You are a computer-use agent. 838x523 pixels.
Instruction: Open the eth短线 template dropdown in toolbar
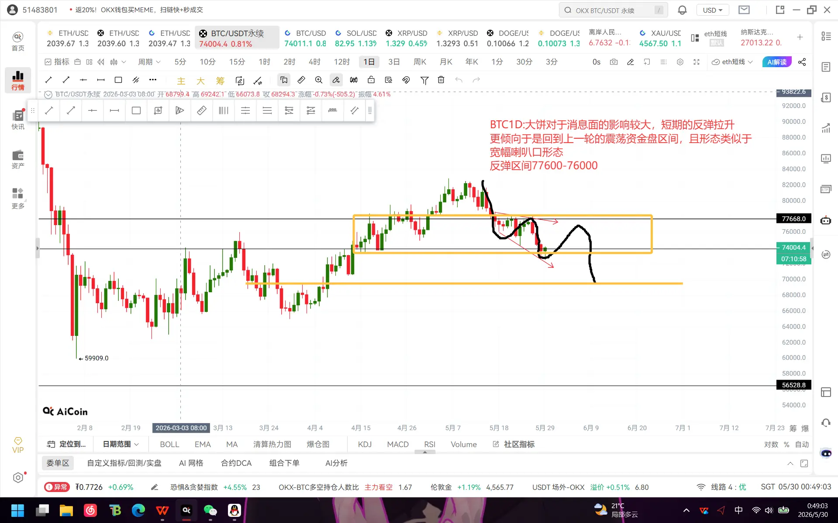(732, 62)
